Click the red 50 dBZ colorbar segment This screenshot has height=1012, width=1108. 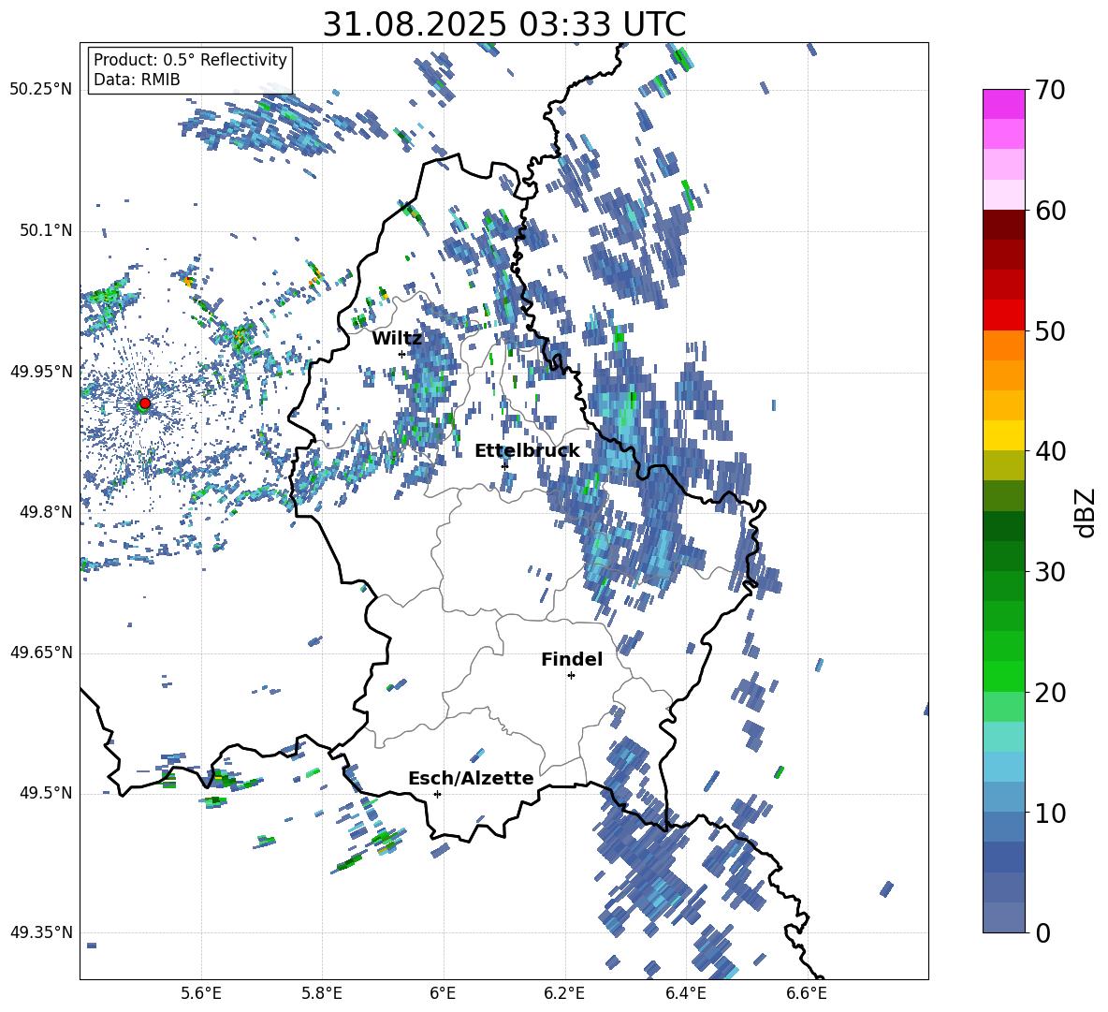click(1003, 315)
